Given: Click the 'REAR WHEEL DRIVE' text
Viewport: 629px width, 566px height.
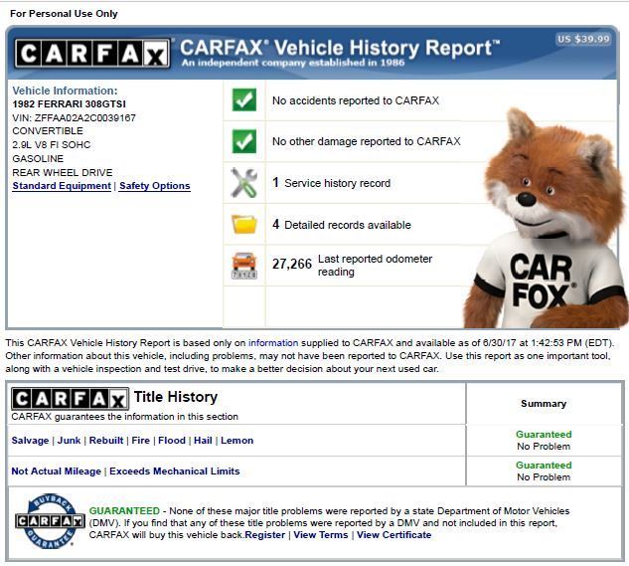Looking at the screenshot, I should click(x=63, y=173).
